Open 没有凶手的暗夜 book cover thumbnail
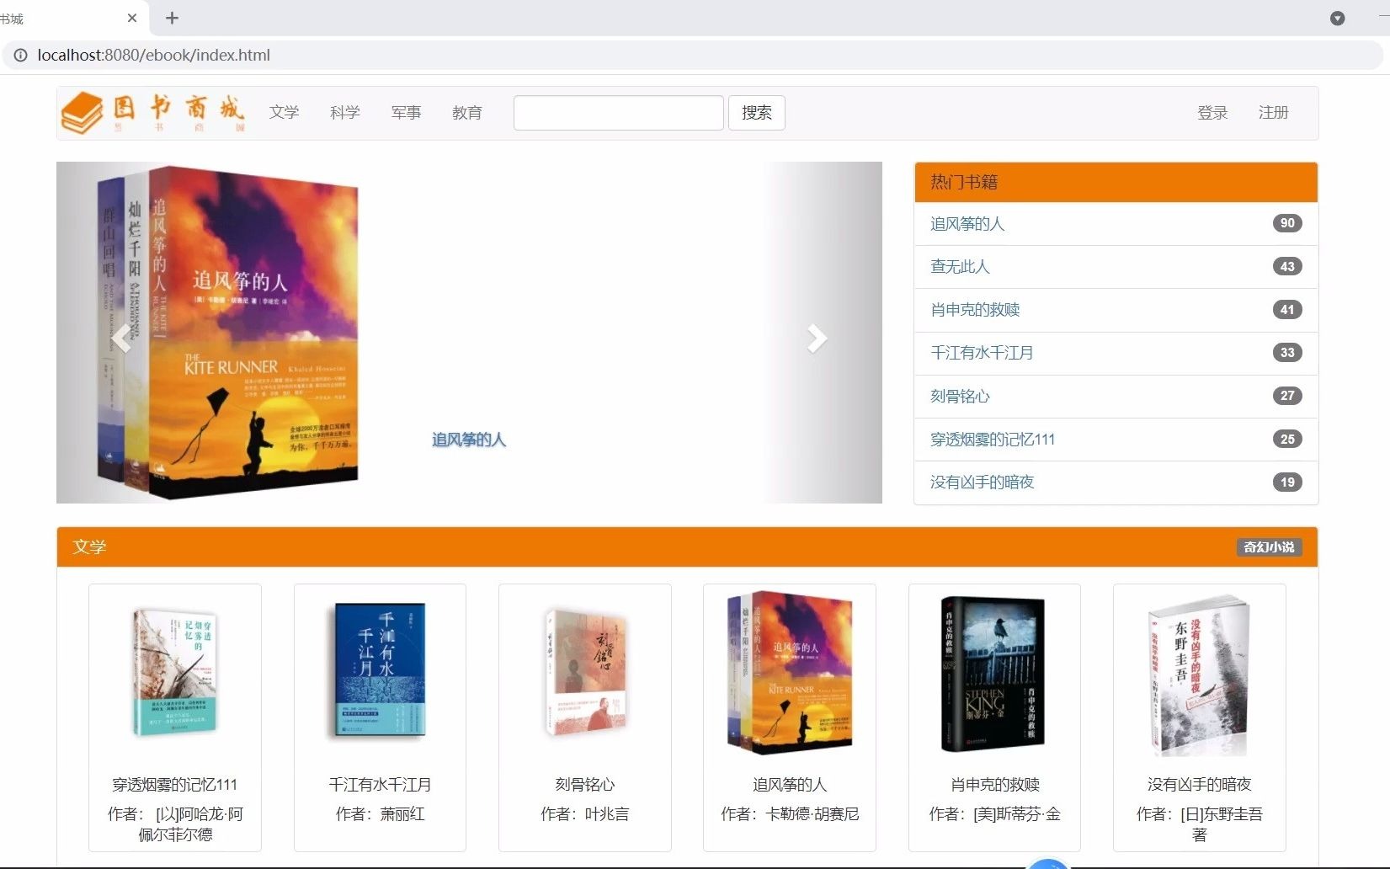1390x869 pixels. pos(1200,675)
